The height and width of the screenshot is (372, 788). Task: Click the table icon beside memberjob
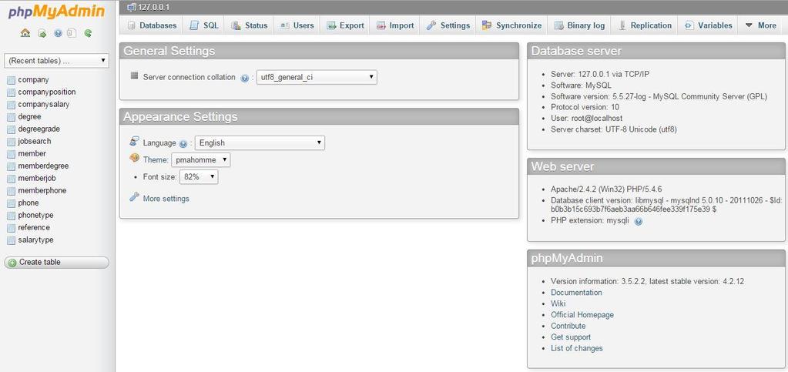(11, 179)
